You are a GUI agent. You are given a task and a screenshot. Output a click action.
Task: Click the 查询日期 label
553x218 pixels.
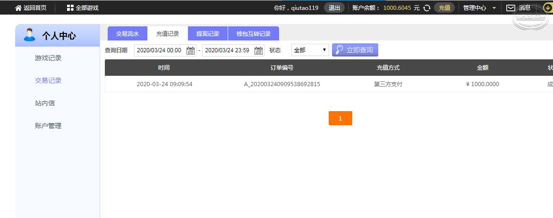tap(116, 50)
